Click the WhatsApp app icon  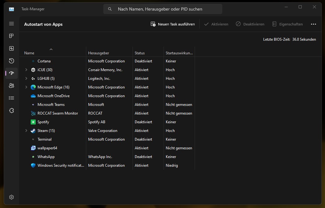[x=33, y=157]
